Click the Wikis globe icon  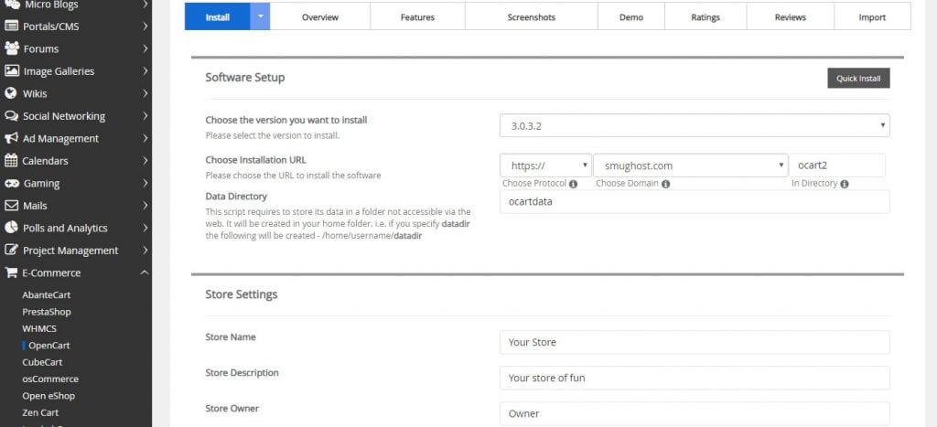(x=10, y=93)
